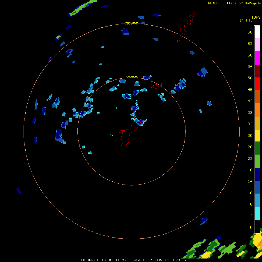Click the TOPS legend title
The height and width of the screenshot is (262, 262).
click(x=256, y=17)
